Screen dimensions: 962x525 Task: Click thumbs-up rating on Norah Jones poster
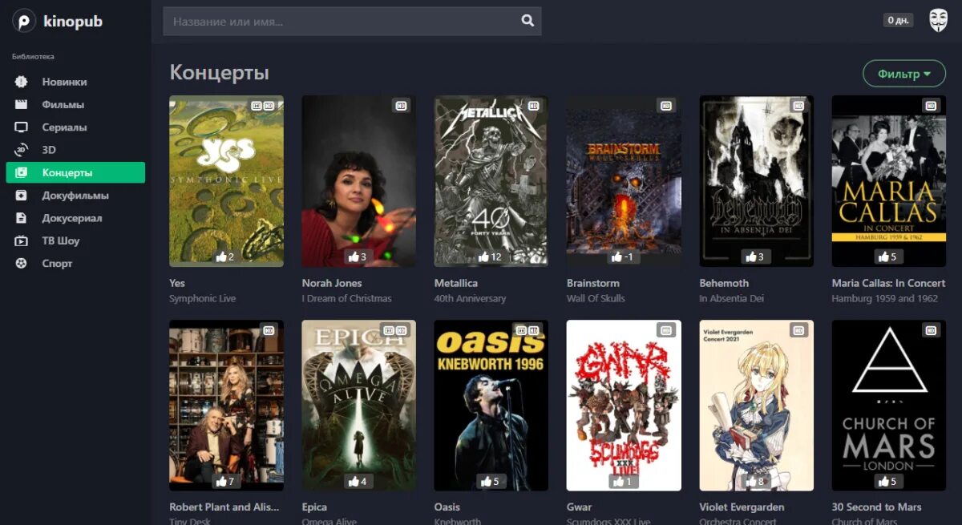358,256
